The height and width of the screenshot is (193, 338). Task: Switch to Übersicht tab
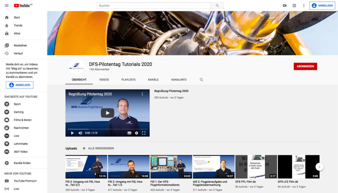point(79,80)
